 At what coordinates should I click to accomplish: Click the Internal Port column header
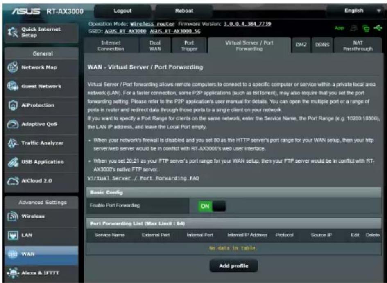click(x=200, y=235)
